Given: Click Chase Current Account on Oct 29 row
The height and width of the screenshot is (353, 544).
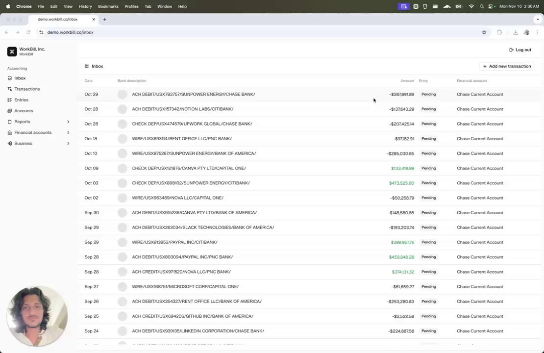Looking at the screenshot, I should (480, 95).
